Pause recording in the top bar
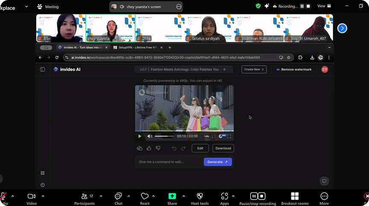The image size is (369, 206). 302,6
